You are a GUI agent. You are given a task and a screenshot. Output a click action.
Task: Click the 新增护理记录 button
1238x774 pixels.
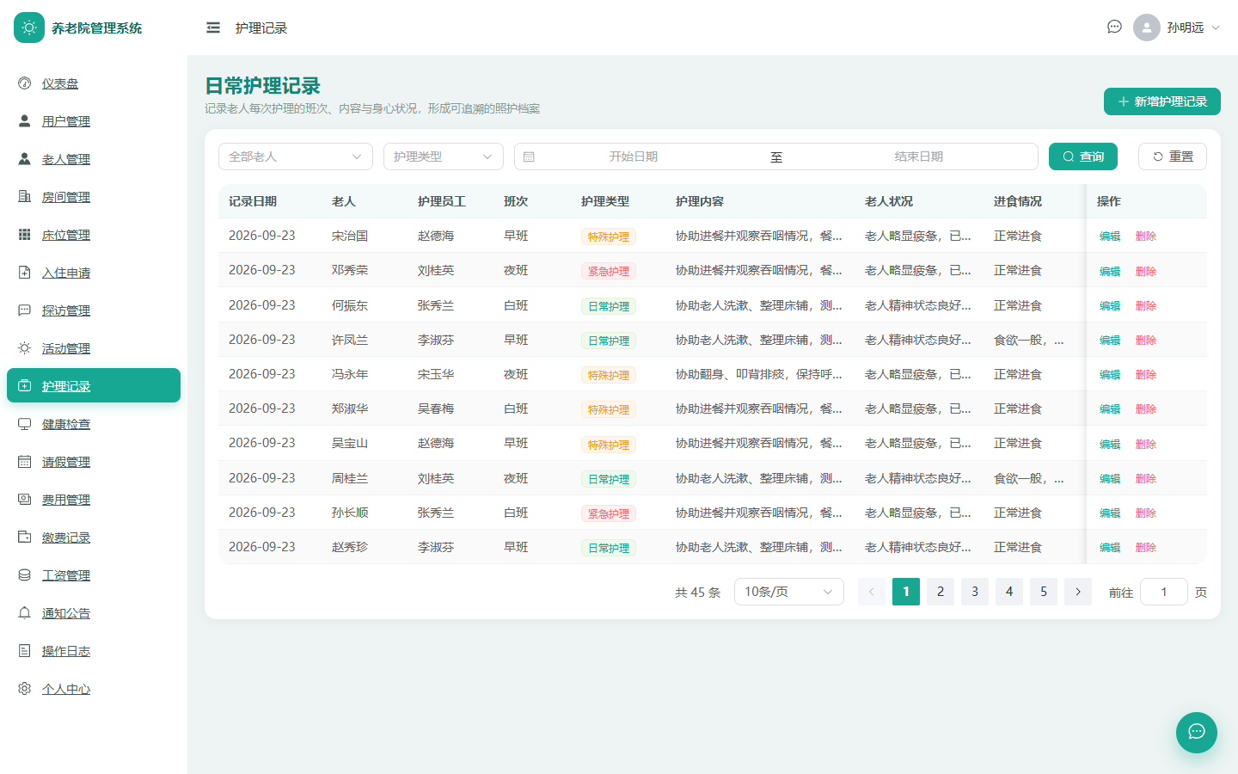click(1162, 101)
